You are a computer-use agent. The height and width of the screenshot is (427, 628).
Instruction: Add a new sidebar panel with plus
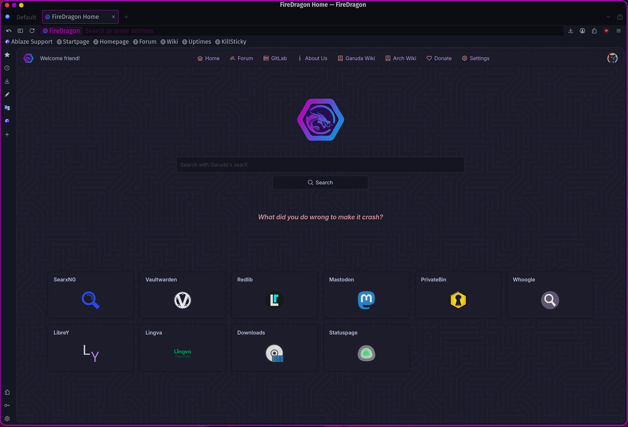7,134
